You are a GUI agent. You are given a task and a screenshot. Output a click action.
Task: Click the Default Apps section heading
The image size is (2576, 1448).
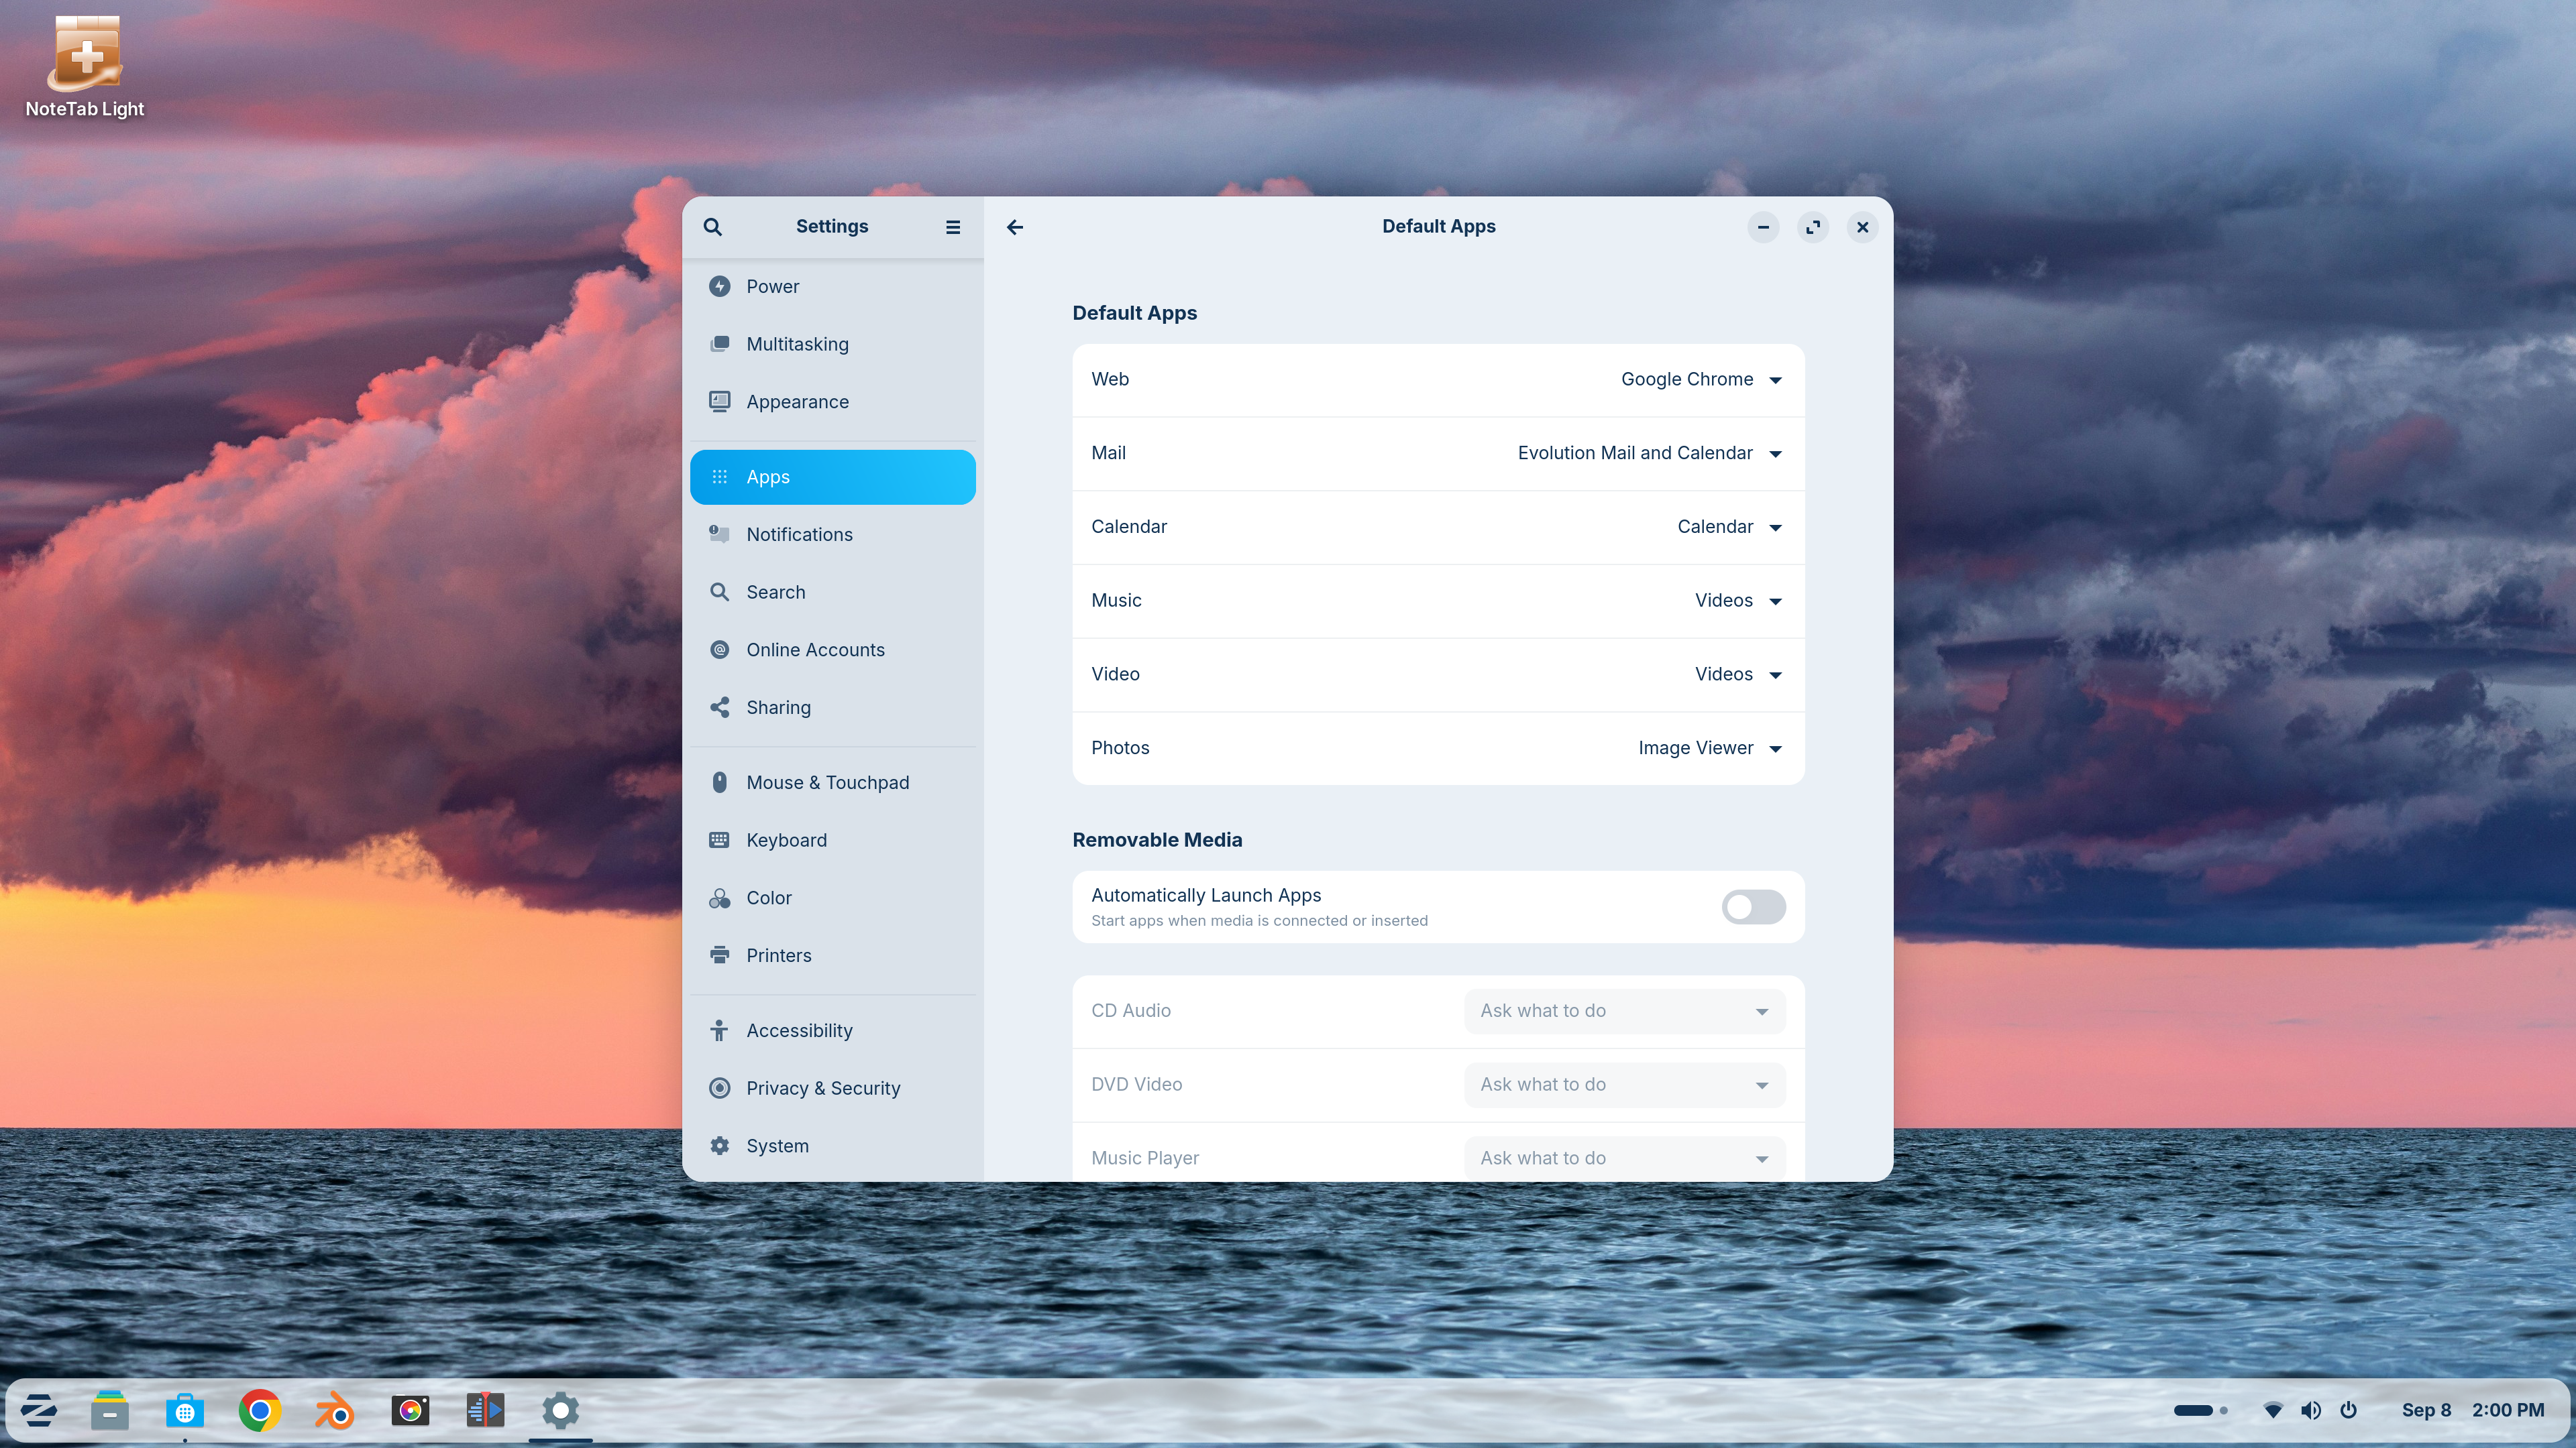tap(1134, 313)
